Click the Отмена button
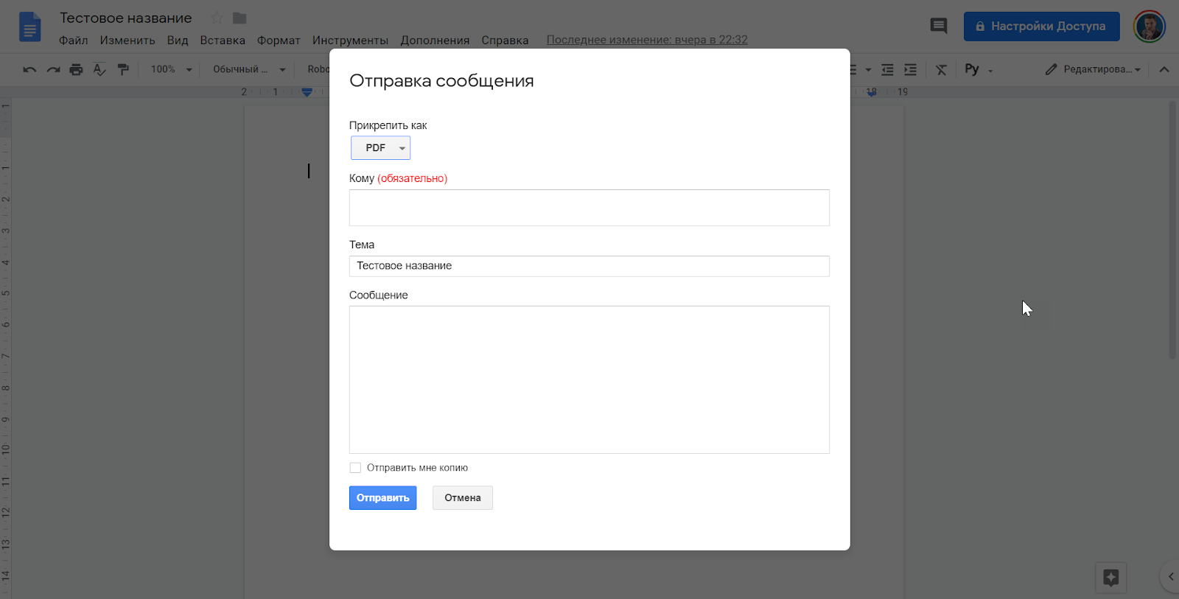This screenshot has width=1179, height=599. (x=462, y=498)
